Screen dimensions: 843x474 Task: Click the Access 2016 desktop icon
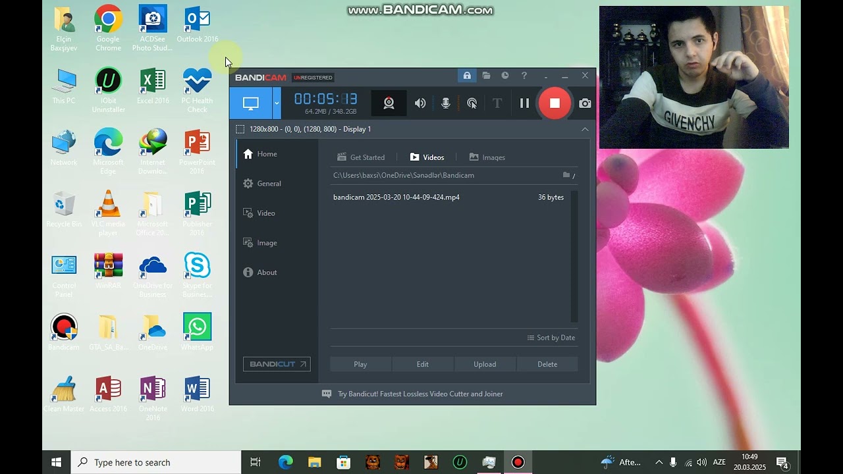point(108,394)
